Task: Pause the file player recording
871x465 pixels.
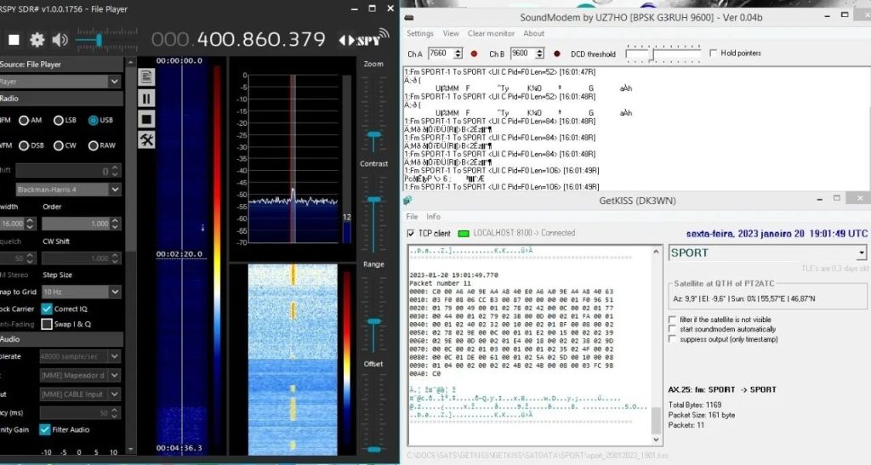Action: (146, 99)
